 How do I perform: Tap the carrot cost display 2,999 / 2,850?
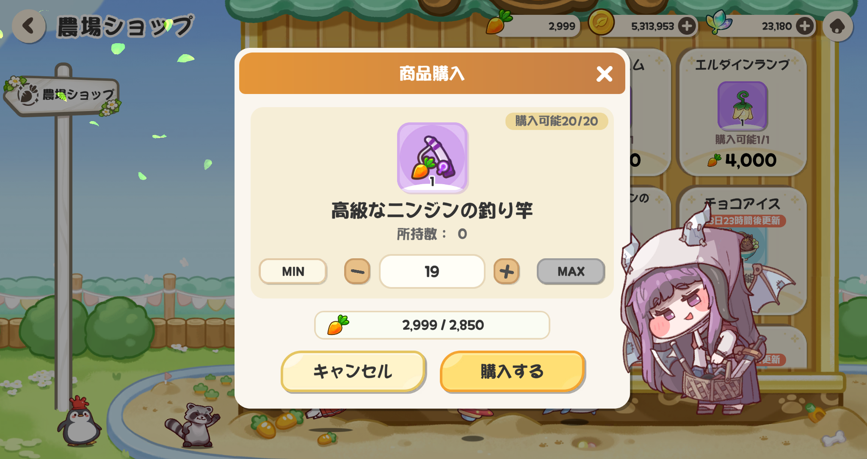[432, 325]
